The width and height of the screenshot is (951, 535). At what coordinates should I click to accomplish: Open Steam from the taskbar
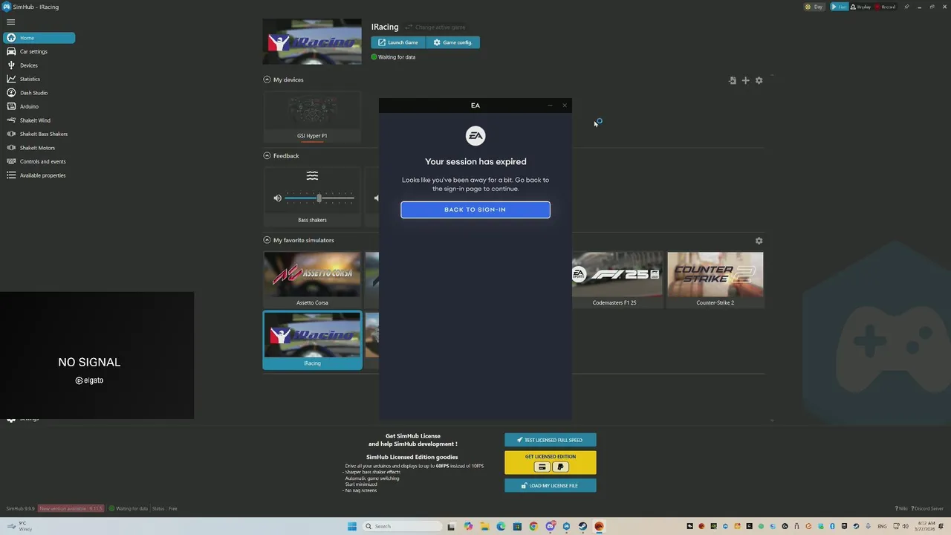coord(582,526)
